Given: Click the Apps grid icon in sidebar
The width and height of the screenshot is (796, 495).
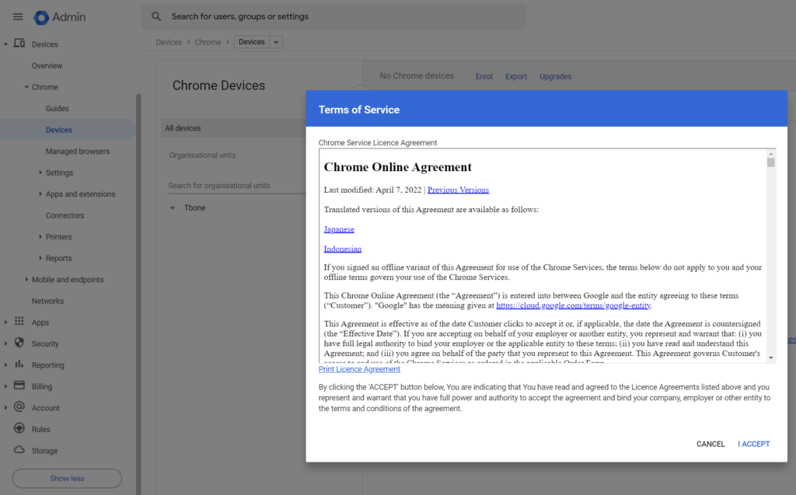Looking at the screenshot, I should (19, 322).
